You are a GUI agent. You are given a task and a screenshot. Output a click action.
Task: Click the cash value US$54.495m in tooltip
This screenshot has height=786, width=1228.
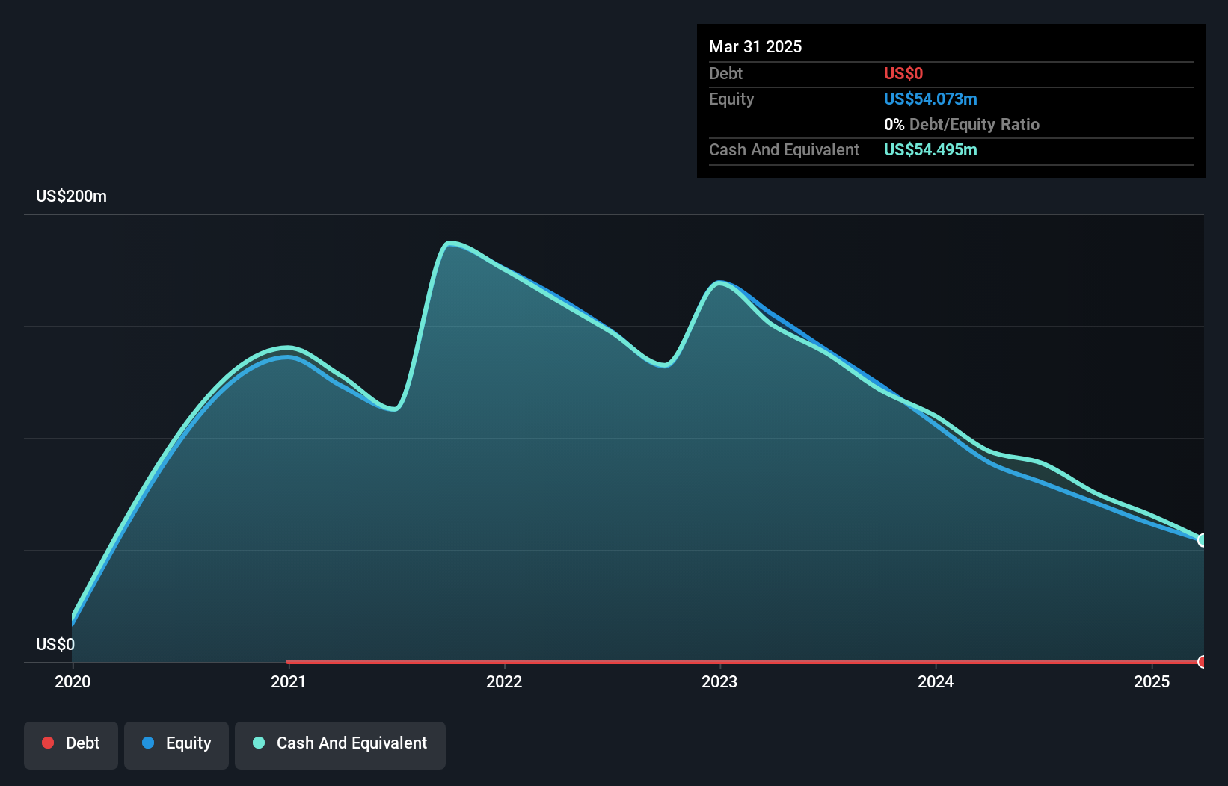930,149
